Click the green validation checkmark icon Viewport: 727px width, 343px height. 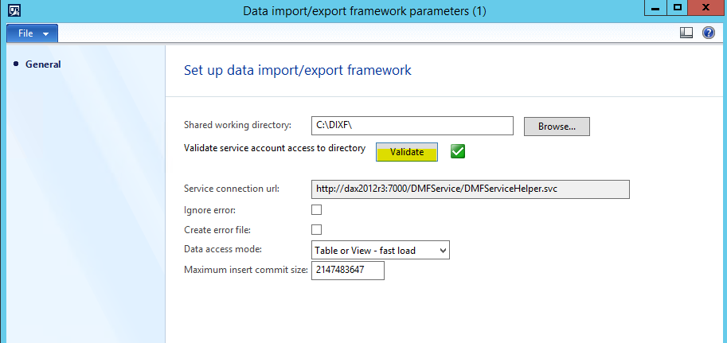point(458,151)
